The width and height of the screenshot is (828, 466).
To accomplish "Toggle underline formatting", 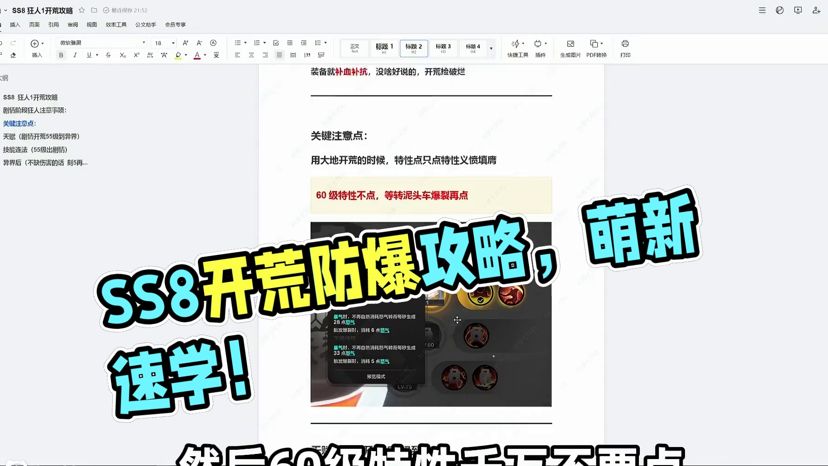I will tap(89, 55).
